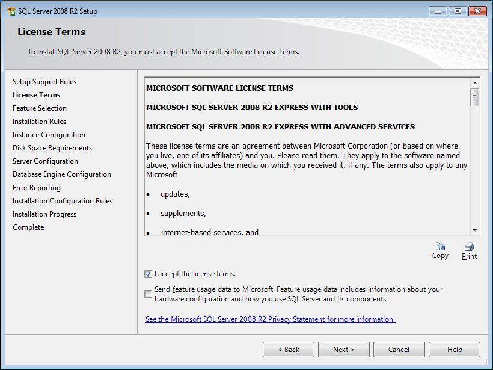Minimize the setup window
This screenshot has height=370, width=493.
click(438, 11)
